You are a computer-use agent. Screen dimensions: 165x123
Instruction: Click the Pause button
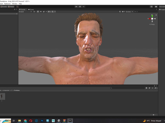pyautogui.click(x=80, y=6)
